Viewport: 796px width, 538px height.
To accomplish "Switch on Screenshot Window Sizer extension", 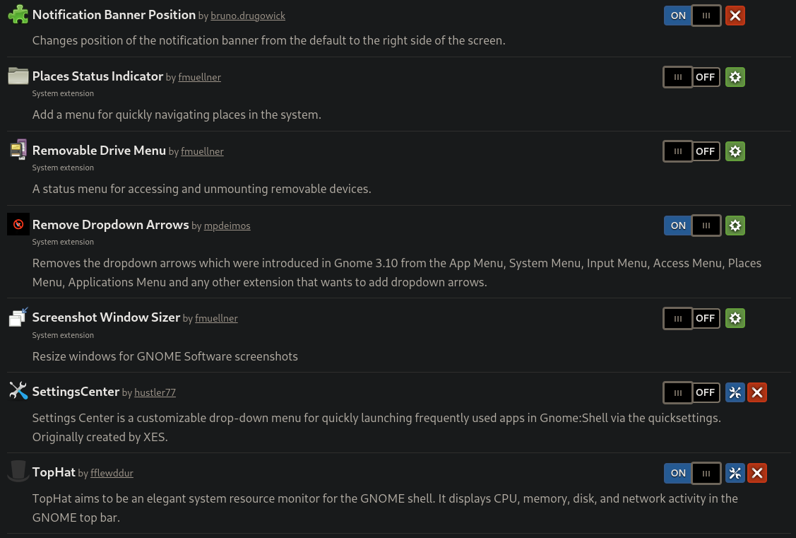I will pos(691,318).
